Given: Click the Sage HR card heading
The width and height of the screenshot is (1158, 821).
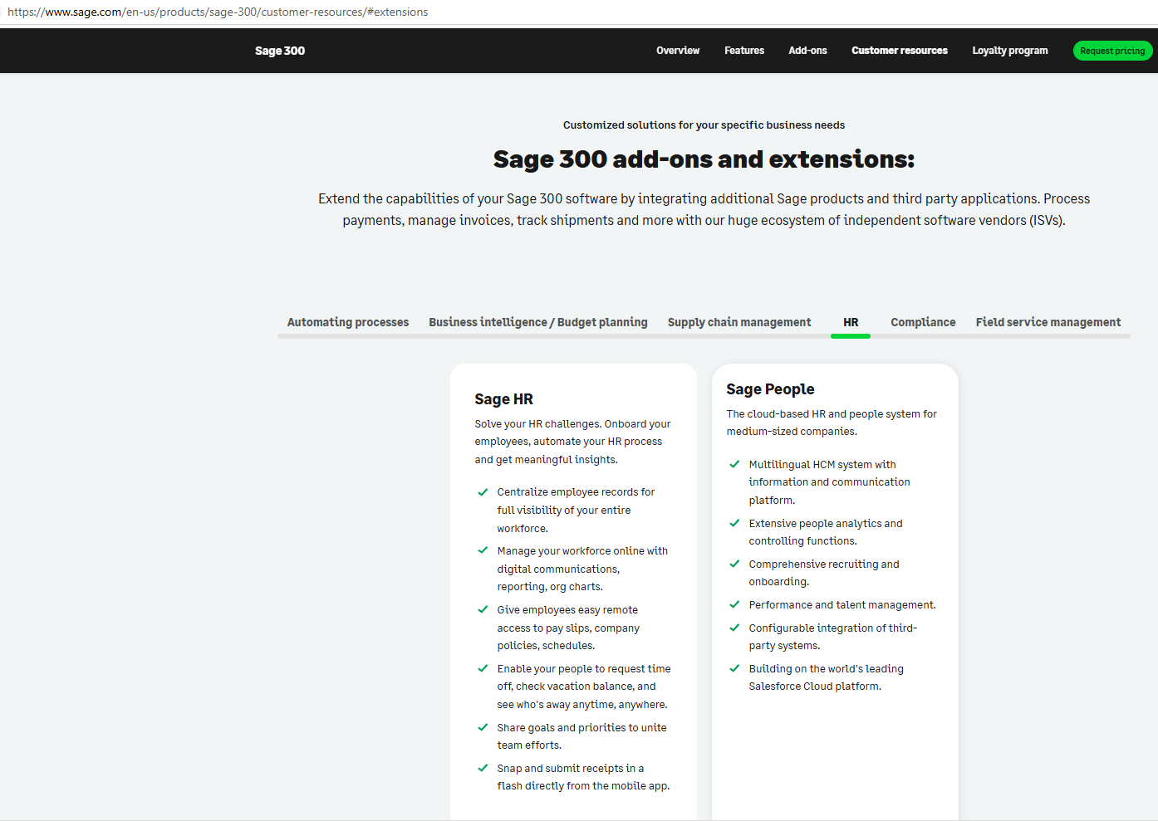Looking at the screenshot, I should tap(504, 399).
